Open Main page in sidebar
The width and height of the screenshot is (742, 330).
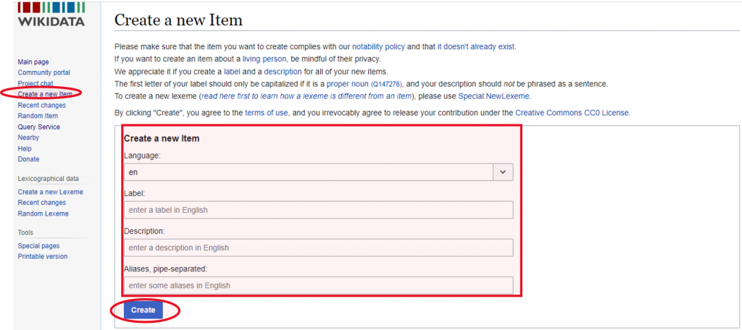tap(33, 62)
